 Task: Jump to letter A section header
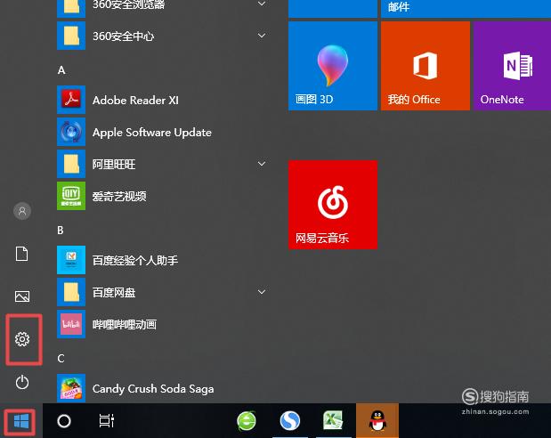click(61, 70)
